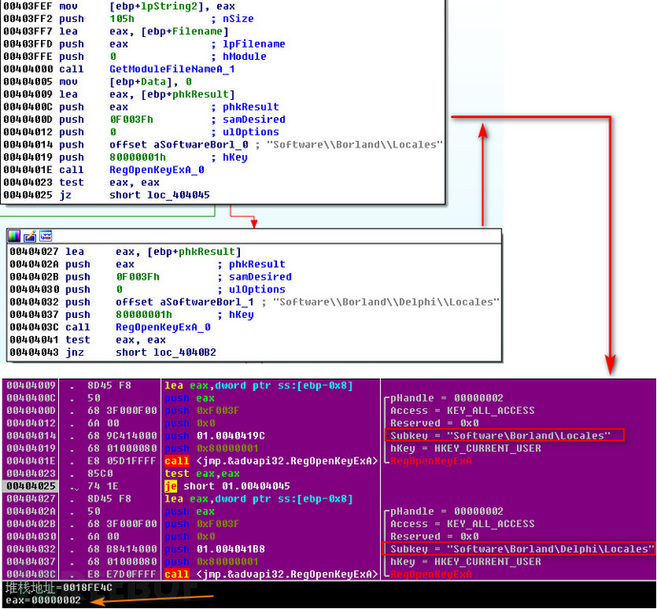Select IDA line 00403FEF mov [ebp+lpString2], eax
Screen dimensions: 657x609
[119, 7]
